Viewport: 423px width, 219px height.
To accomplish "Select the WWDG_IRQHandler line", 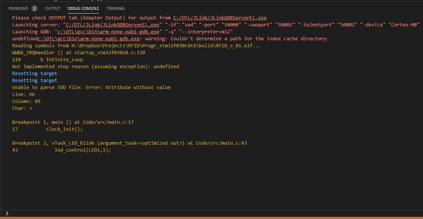I will 79,53.
